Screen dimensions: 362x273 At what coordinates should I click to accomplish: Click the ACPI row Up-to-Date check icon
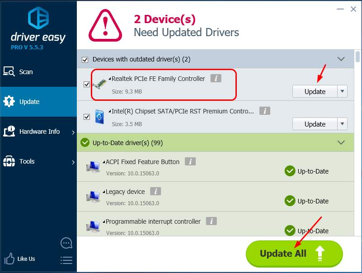pos(290,171)
